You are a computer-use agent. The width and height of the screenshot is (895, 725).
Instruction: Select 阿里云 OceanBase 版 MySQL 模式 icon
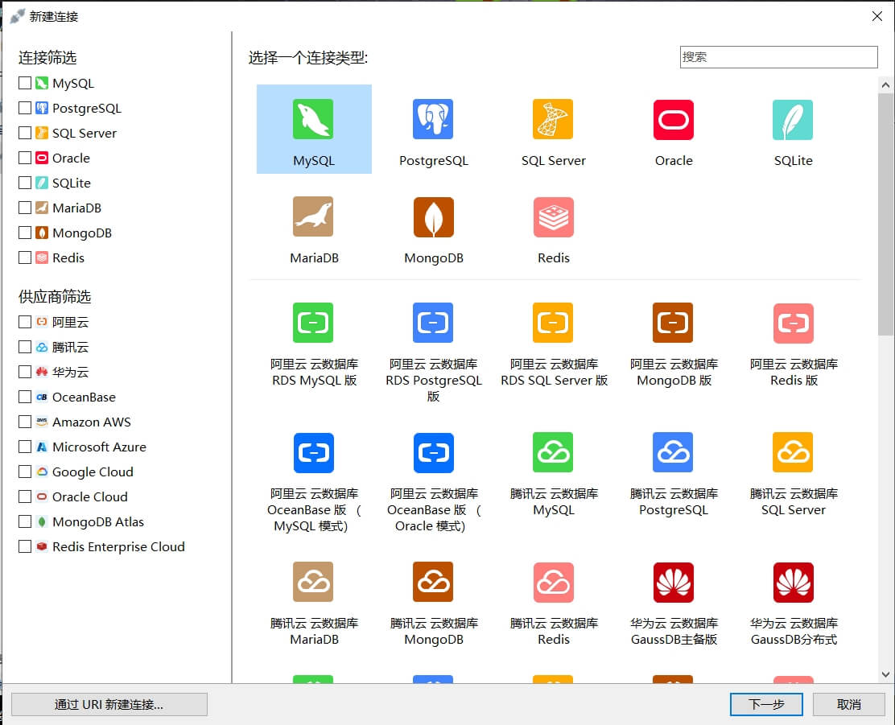(x=313, y=453)
